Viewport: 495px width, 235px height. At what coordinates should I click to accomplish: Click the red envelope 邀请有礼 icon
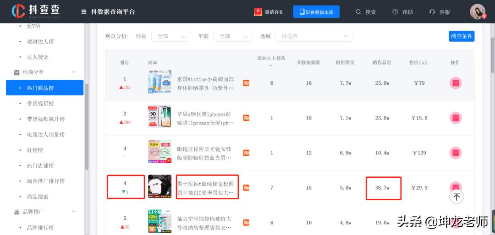258,11
